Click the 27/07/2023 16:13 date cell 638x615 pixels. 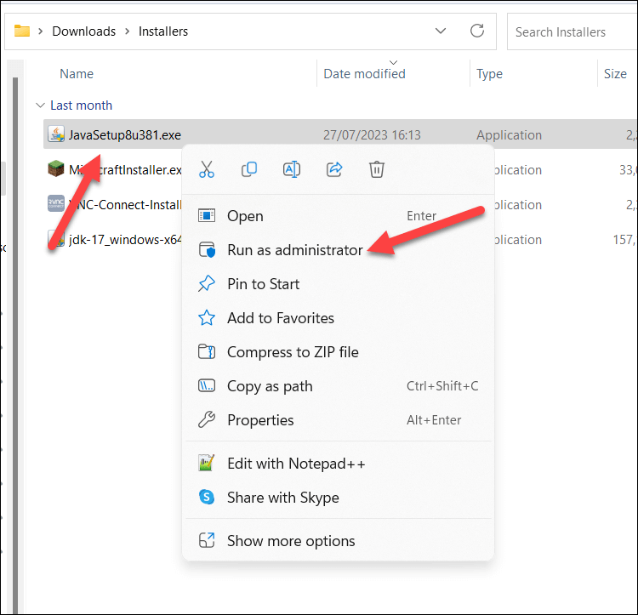(x=372, y=134)
